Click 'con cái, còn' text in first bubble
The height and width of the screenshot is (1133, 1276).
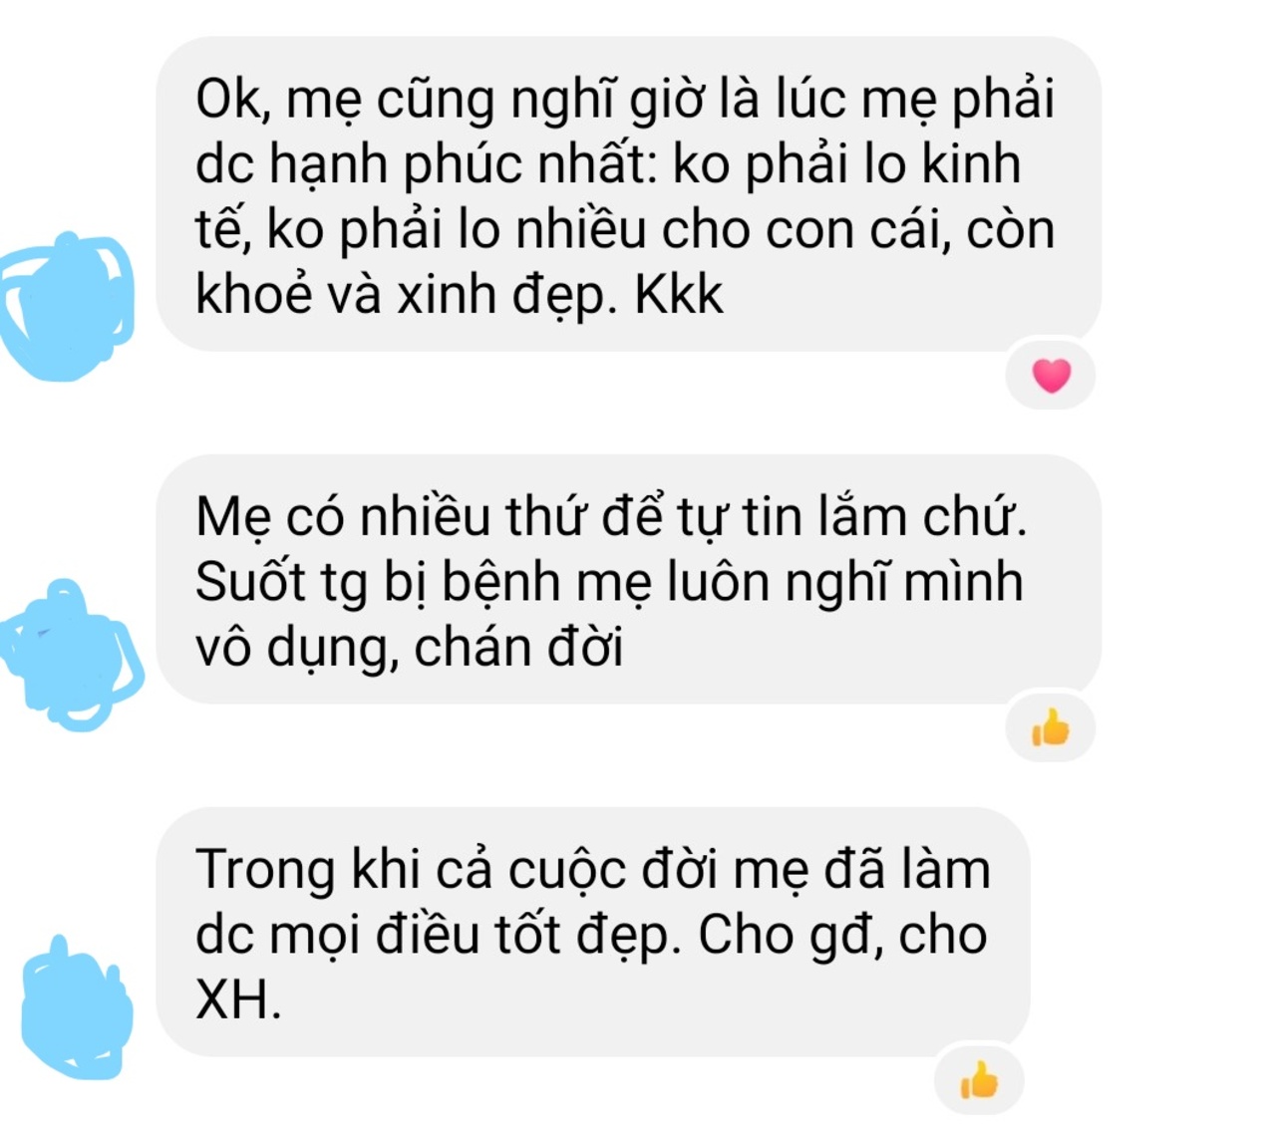909,230
